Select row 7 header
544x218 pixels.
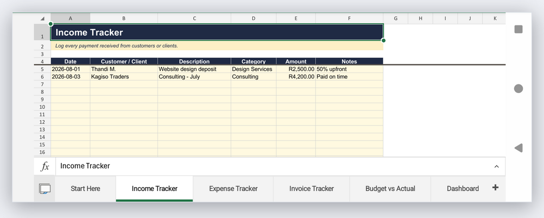click(42, 84)
